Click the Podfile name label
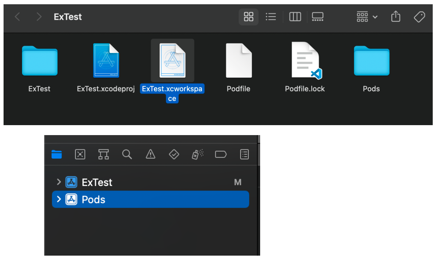 [x=238, y=89]
